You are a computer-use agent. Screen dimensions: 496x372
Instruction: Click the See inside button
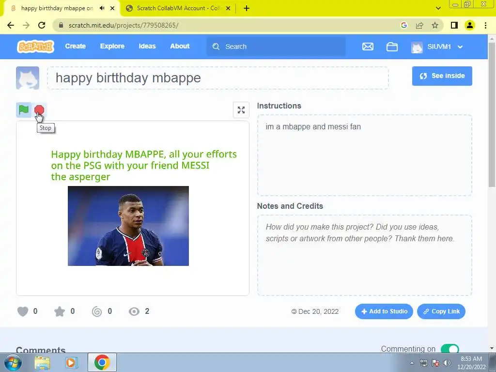coord(442,76)
